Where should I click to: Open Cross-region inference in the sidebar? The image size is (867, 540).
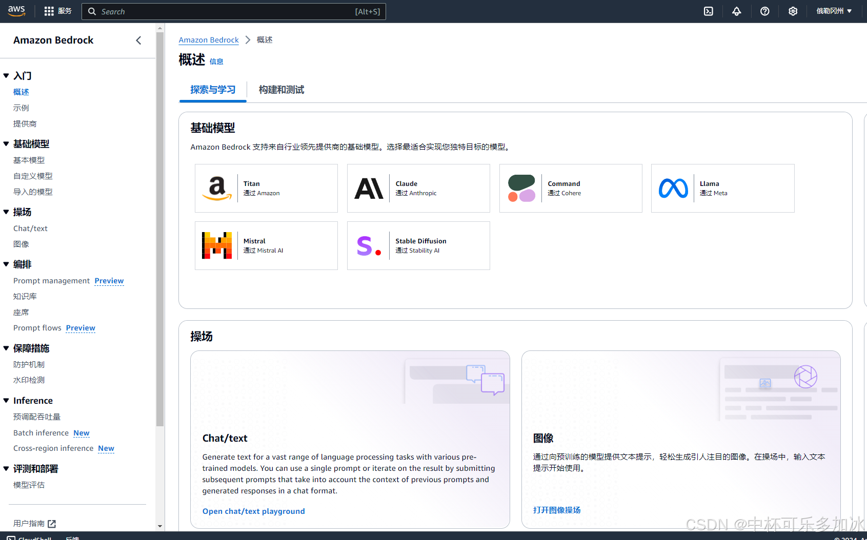pos(53,448)
